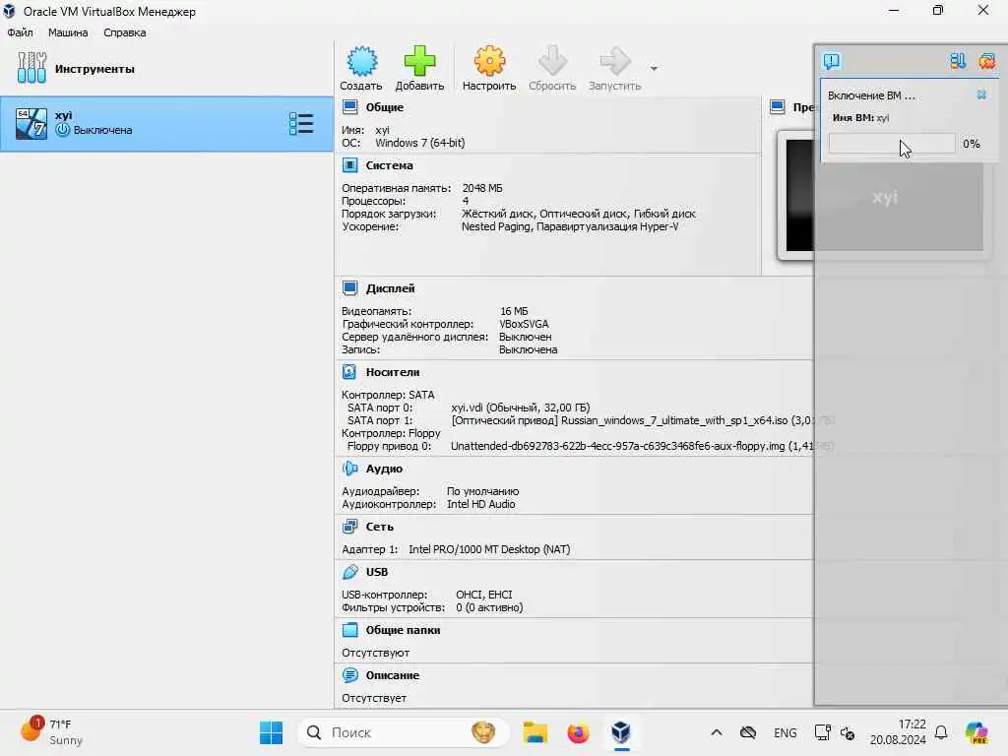Viewport: 1008px width, 756px height.
Task: Click the Сеть section network icon
Action: coord(350,526)
